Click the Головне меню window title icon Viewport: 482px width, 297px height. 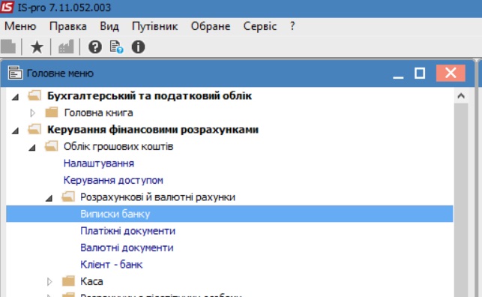coord(16,73)
